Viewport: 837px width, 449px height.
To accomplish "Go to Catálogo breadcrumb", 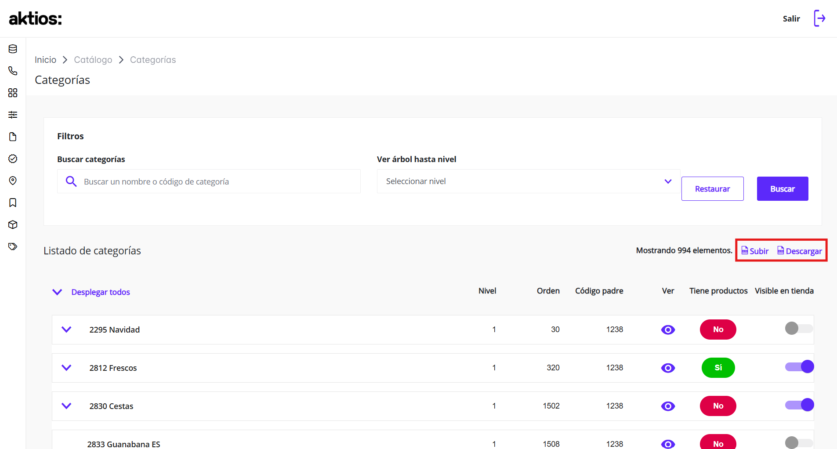I will (93, 60).
